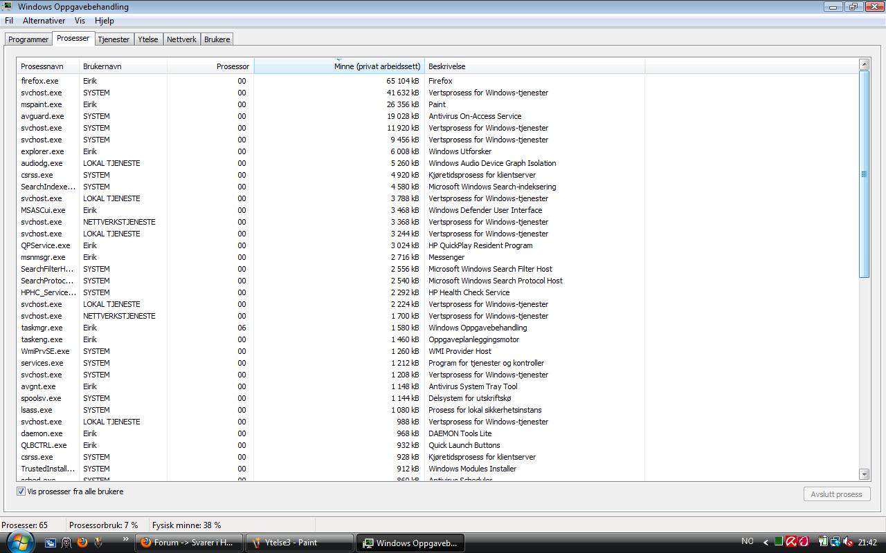
Task: Sort by Minne (privat arbeidssett) column header
Action: pyautogui.click(x=339, y=66)
